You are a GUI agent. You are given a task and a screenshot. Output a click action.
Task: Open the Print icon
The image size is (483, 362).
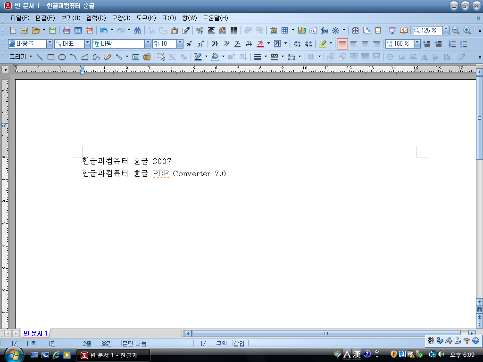[x=67, y=31]
